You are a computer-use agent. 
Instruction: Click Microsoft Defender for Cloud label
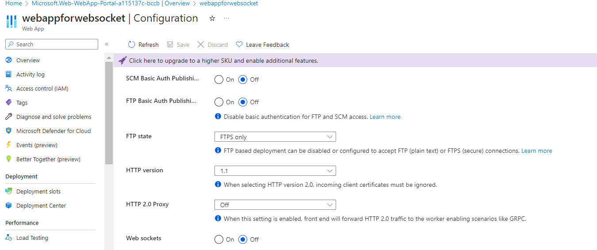click(54, 131)
